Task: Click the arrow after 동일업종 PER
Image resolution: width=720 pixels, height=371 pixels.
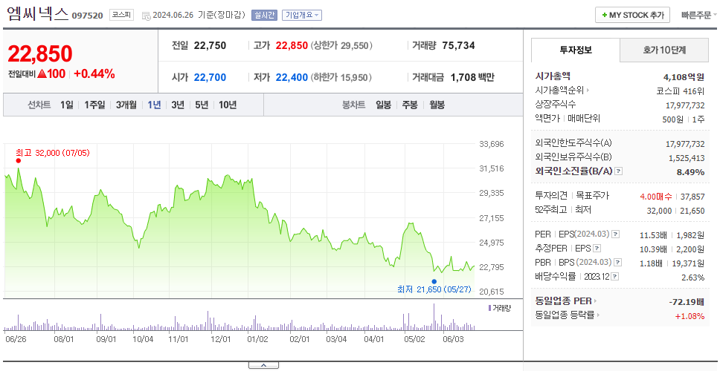Action: point(596,301)
